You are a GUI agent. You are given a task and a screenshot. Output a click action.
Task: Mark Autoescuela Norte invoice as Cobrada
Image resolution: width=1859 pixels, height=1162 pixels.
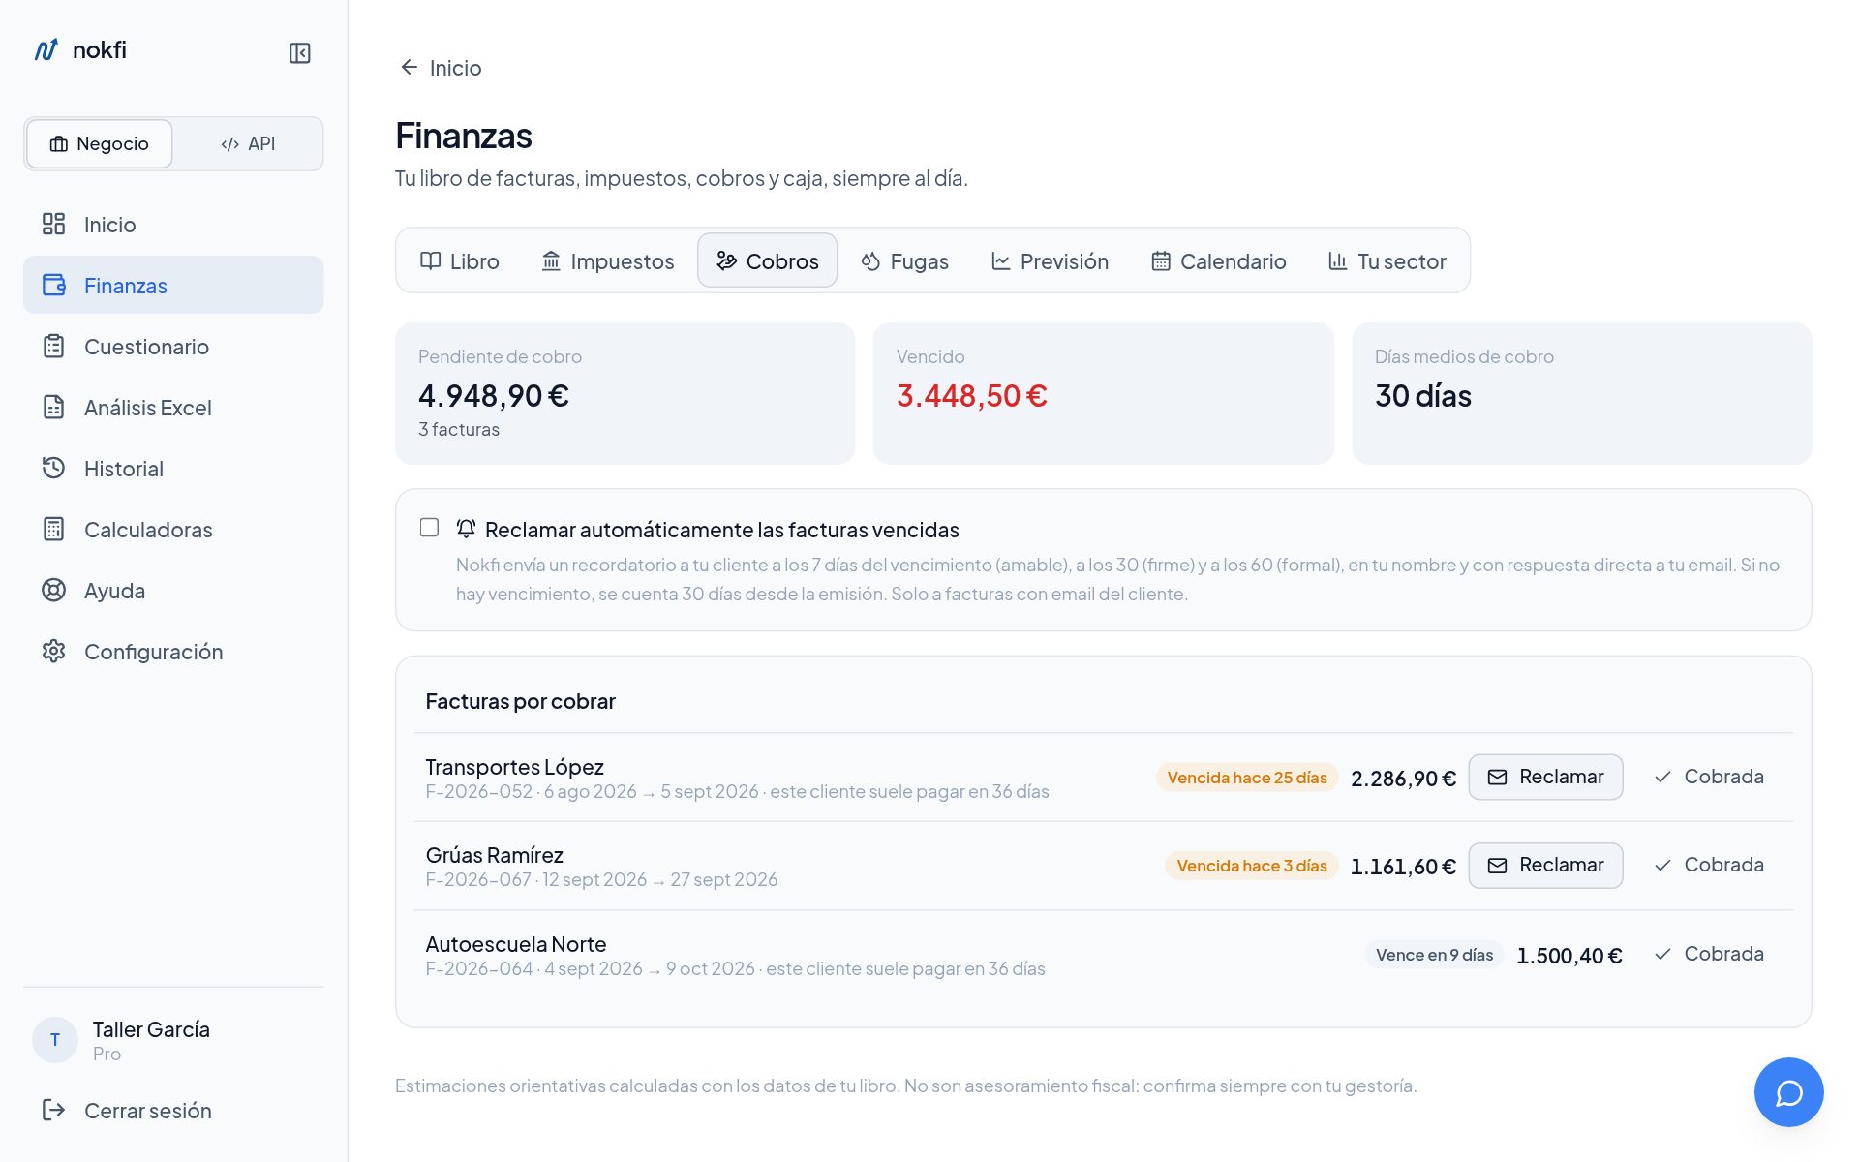click(1709, 954)
